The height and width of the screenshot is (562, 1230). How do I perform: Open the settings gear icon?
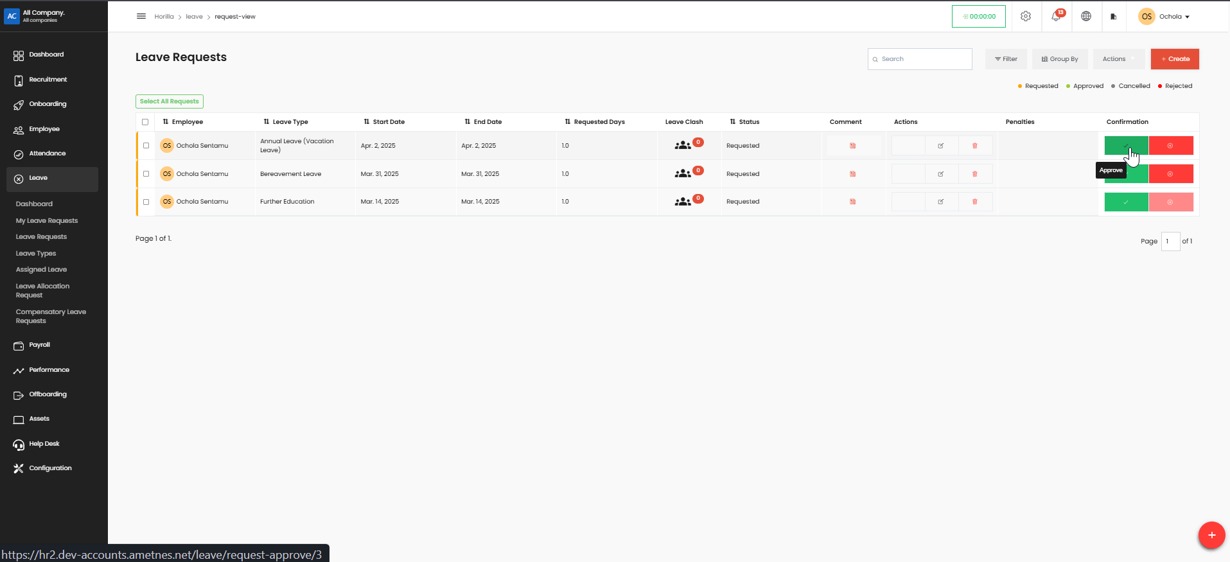pos(1026,16)
